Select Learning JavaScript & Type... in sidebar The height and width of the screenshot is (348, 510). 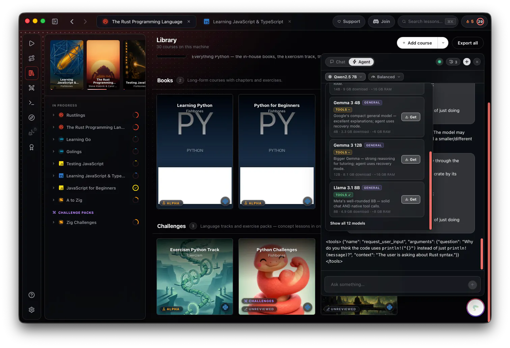coord(95,176)
